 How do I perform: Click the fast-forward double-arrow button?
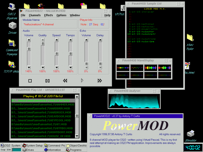tap(100, 81)
